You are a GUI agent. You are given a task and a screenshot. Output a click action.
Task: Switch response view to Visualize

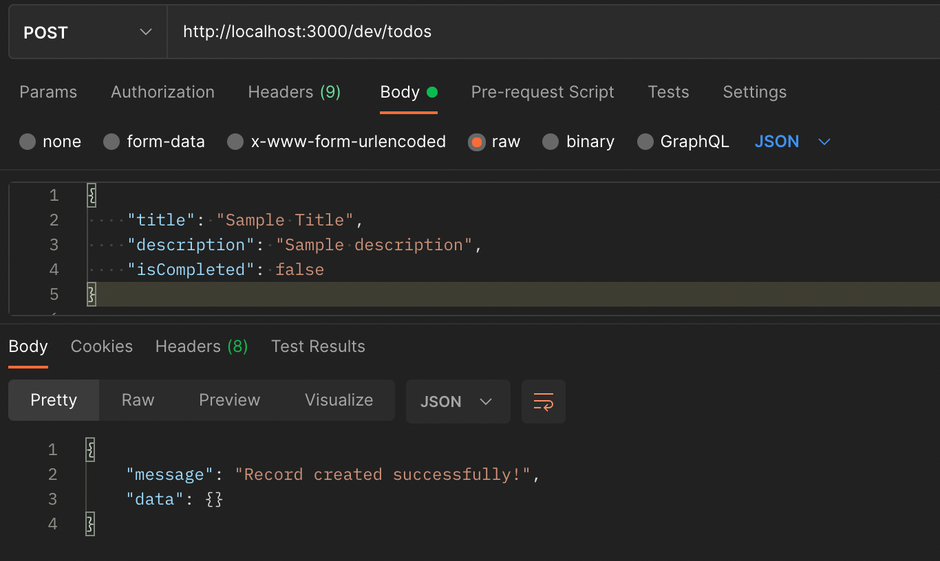(x=339, y=400)
